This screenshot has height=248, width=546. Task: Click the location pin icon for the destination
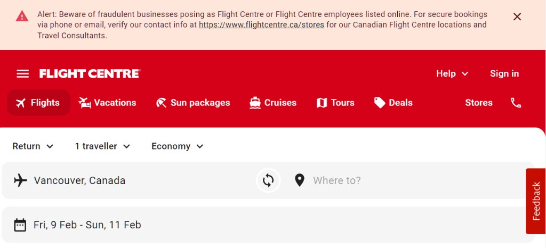(x=300, y=180)
